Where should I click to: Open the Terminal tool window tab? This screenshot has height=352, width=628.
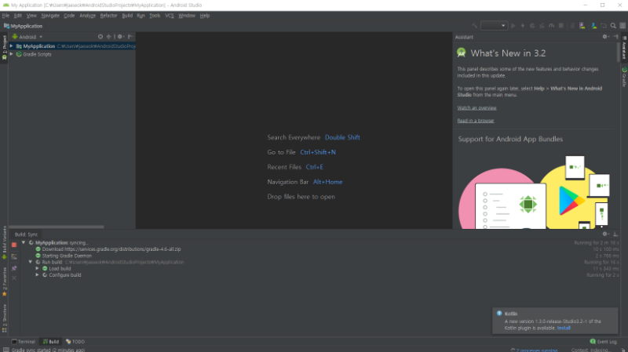coord(24,342)
